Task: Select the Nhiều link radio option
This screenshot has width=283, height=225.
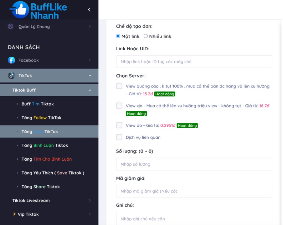Action: coord(146,36)
